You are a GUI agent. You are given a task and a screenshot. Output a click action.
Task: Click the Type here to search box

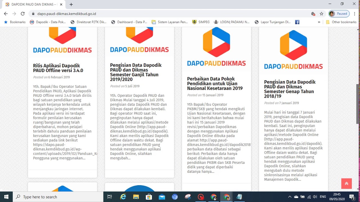[x=58, y=197]
